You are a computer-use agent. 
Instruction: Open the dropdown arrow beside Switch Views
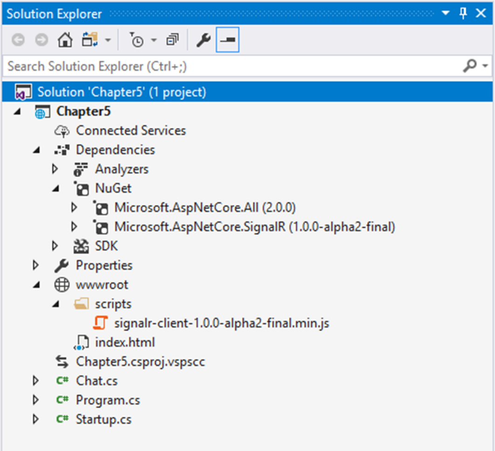pyautogui.click(x=108, y=40)
